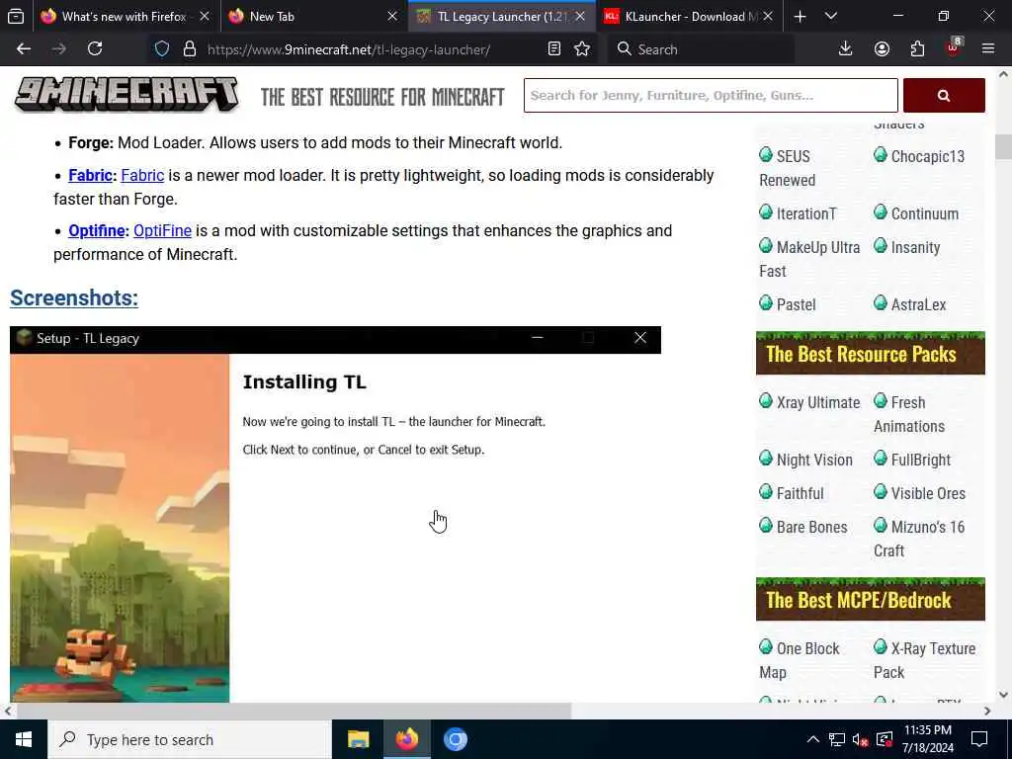Open the Firefox taskbar icon
Screen dimensions: 1012x759
[x=406, y=739]
